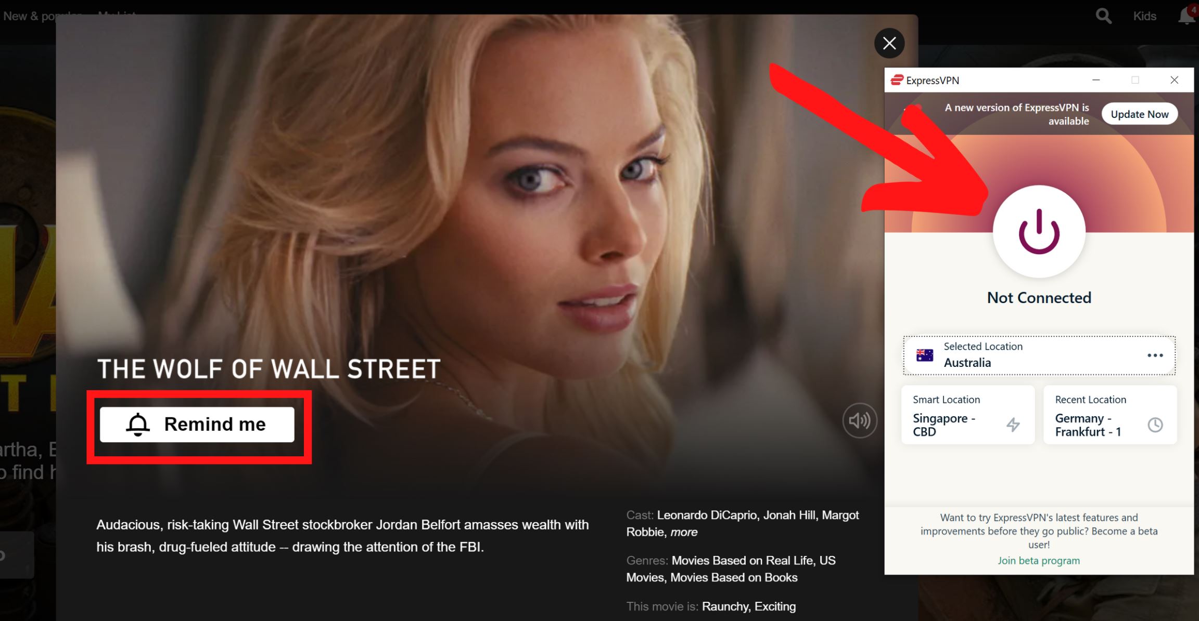The image size is (1199, 621).
Task: Click the ExpressVPN power connect button
Action: coord(1039,232)
